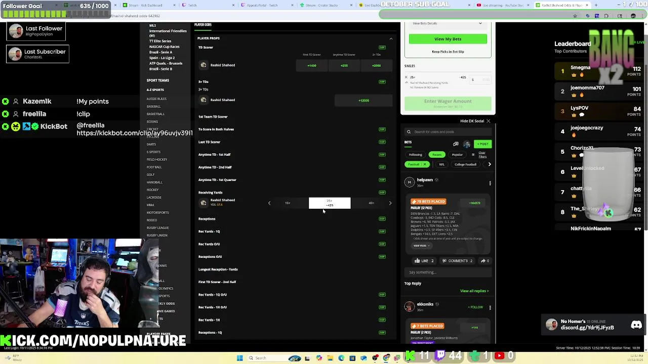Image resolution: width=648 pixels, height=364 pixels.
Task: Select the 15+ receiving yards option
Action: 288,203
